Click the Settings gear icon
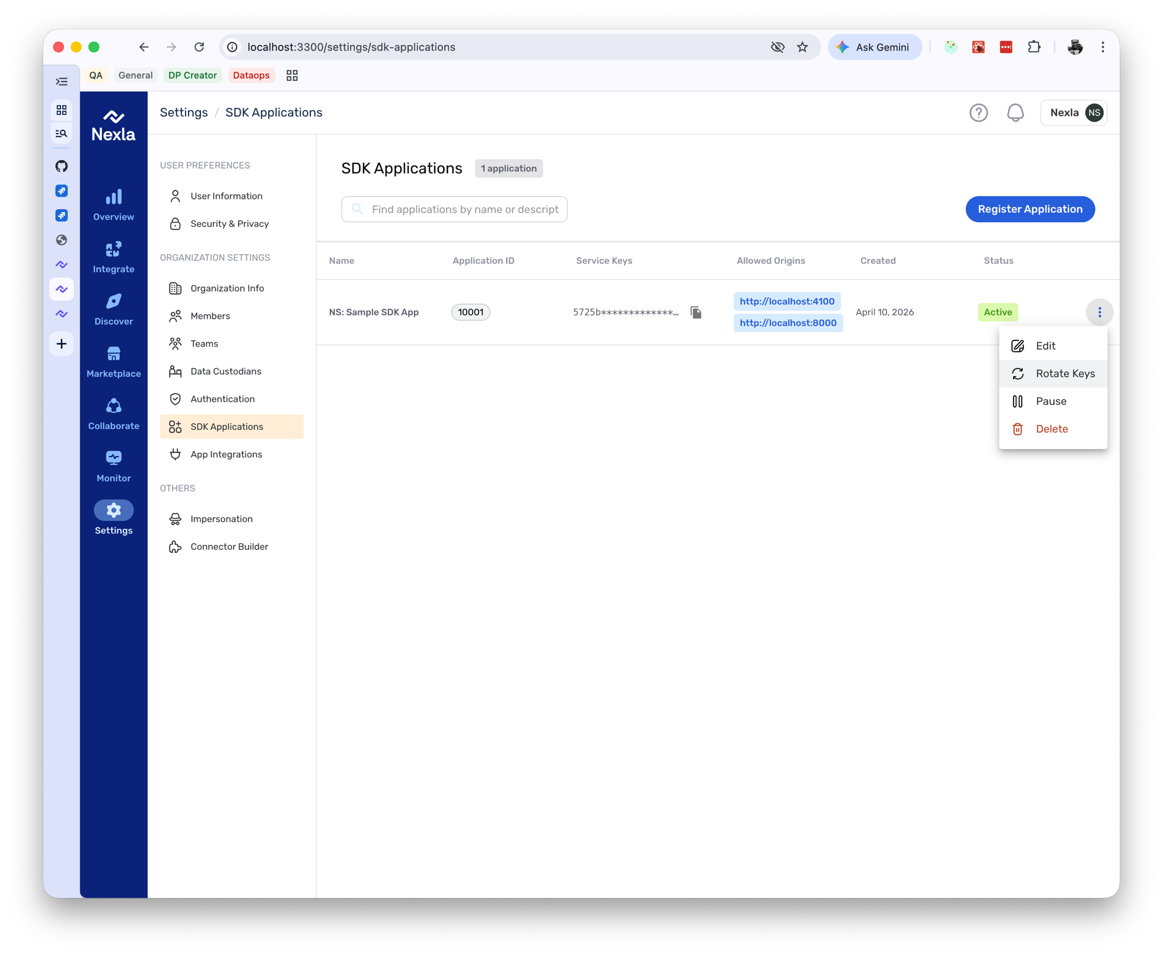 click(113, 510)
